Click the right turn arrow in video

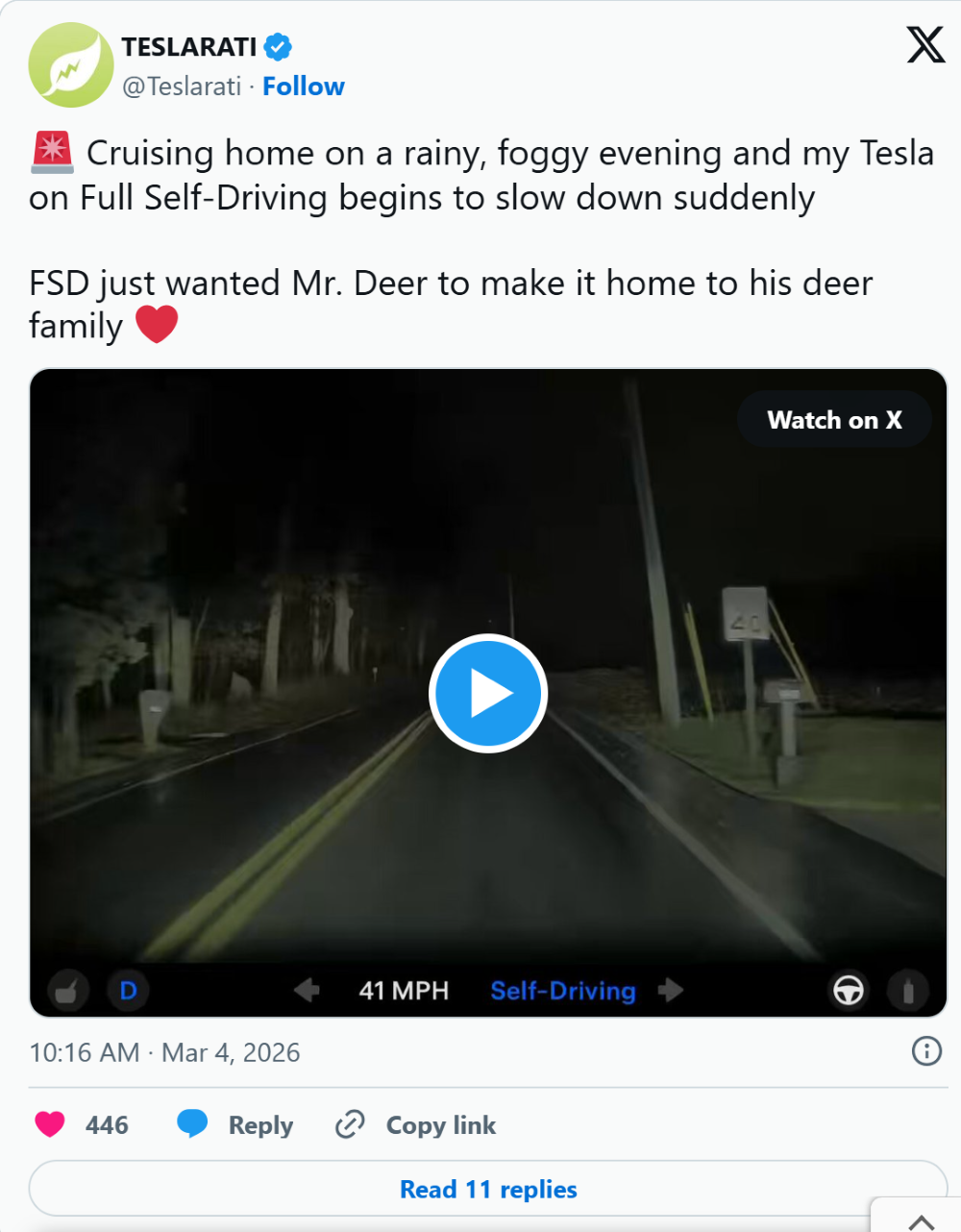tap(672, 990)
